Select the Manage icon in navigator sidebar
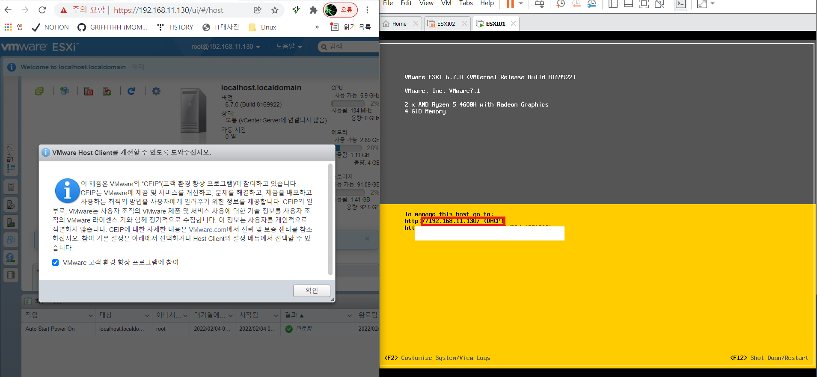 11,205
